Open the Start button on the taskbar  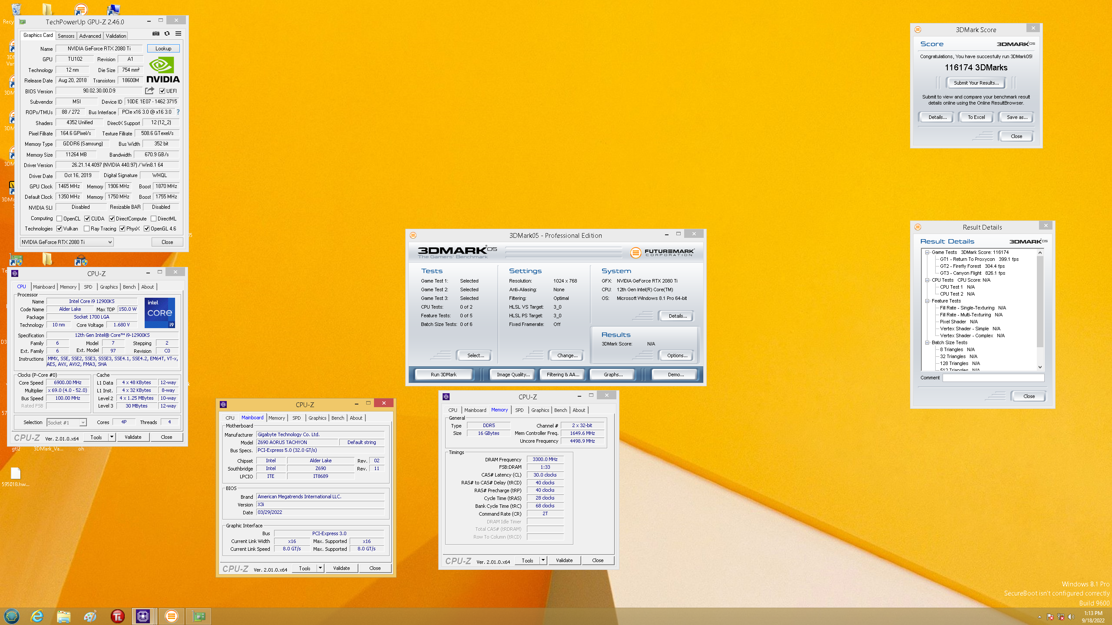12,616
